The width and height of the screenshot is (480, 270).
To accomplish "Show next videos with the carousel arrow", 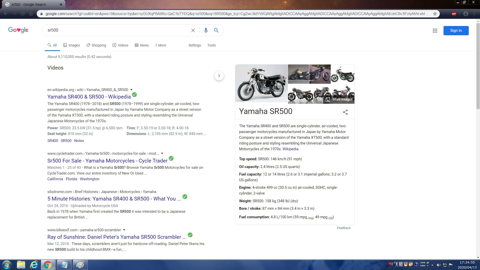I will point(219,75).
